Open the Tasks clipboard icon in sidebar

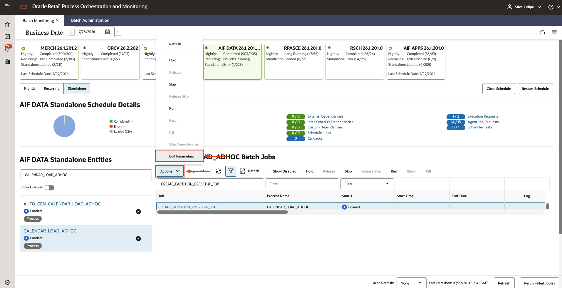click(x=7, y=36)
